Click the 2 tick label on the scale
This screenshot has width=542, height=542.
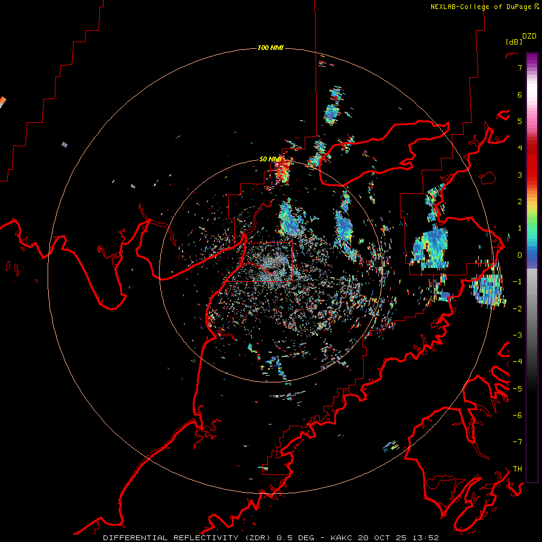520,202
